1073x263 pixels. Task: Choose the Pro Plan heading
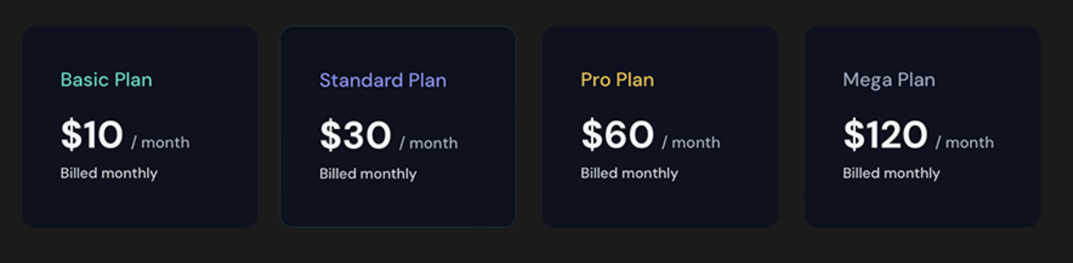click(618, 79)
